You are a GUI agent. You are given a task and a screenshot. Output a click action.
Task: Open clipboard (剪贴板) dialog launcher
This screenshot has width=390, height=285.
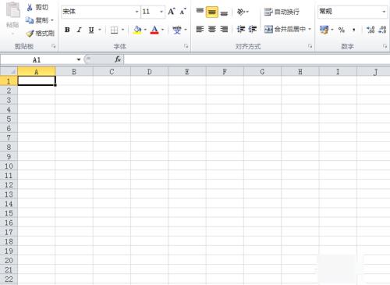point(54,46)
